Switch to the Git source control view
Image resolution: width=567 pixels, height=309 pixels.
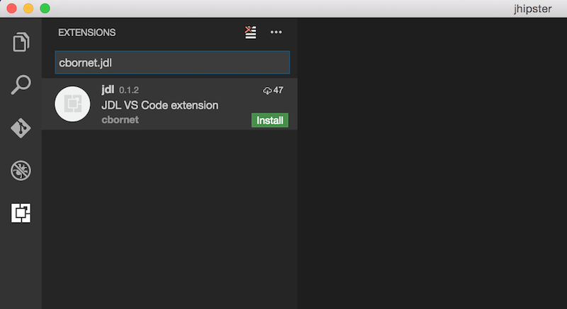21,128
